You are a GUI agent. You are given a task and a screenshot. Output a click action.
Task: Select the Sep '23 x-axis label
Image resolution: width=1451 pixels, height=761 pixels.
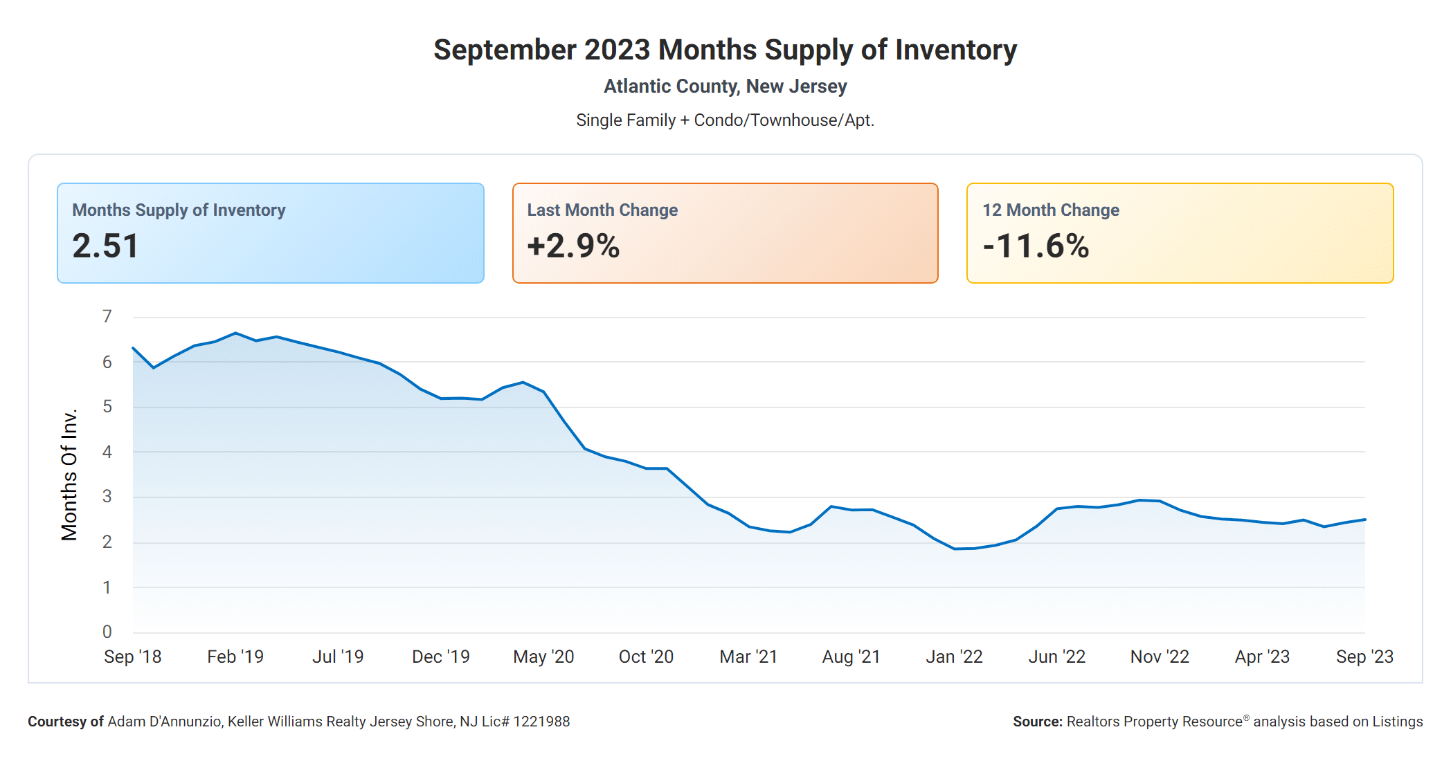(x=1364, y=657)
